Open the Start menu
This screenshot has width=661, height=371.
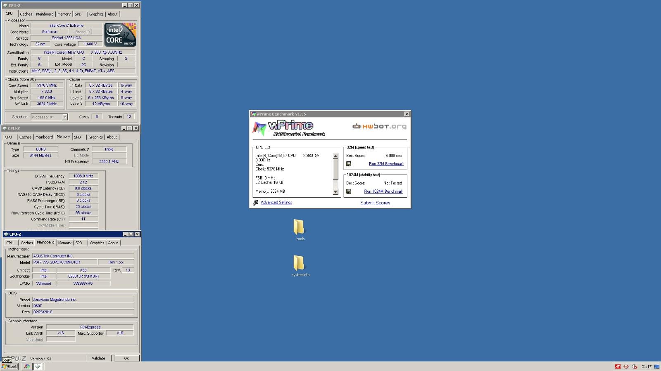click(x=10, y=366)
